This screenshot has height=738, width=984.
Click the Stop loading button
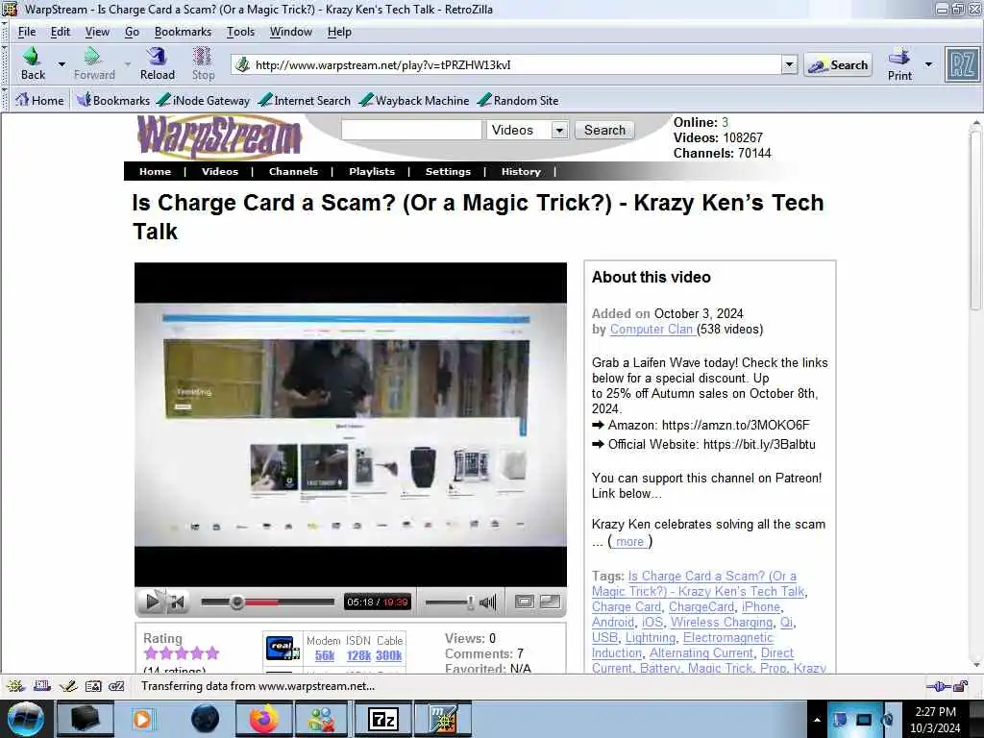[203, 64]
